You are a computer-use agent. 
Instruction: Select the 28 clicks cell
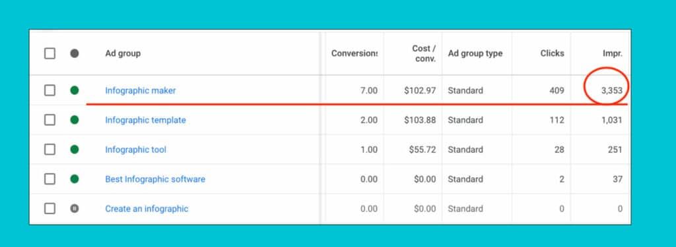[559, 150]
